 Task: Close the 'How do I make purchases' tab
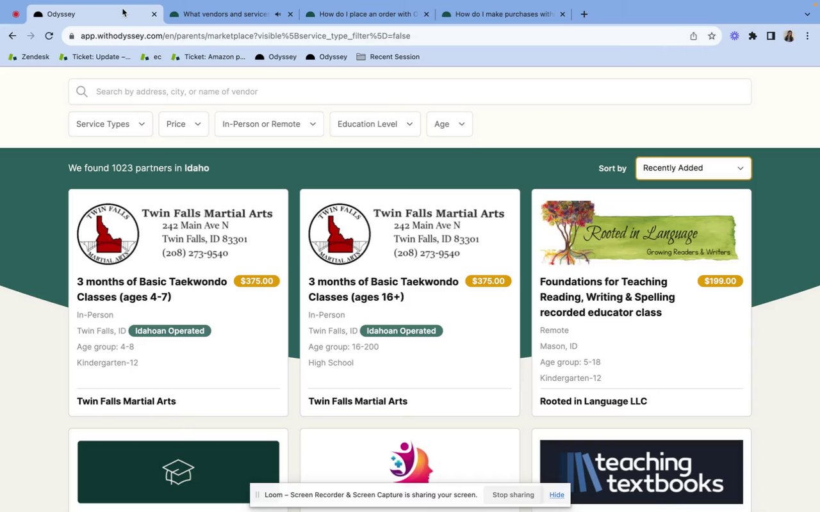562,14
